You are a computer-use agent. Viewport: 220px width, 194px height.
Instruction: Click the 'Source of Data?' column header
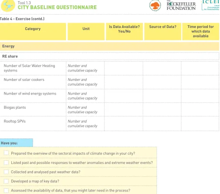(x=163, y=32)
